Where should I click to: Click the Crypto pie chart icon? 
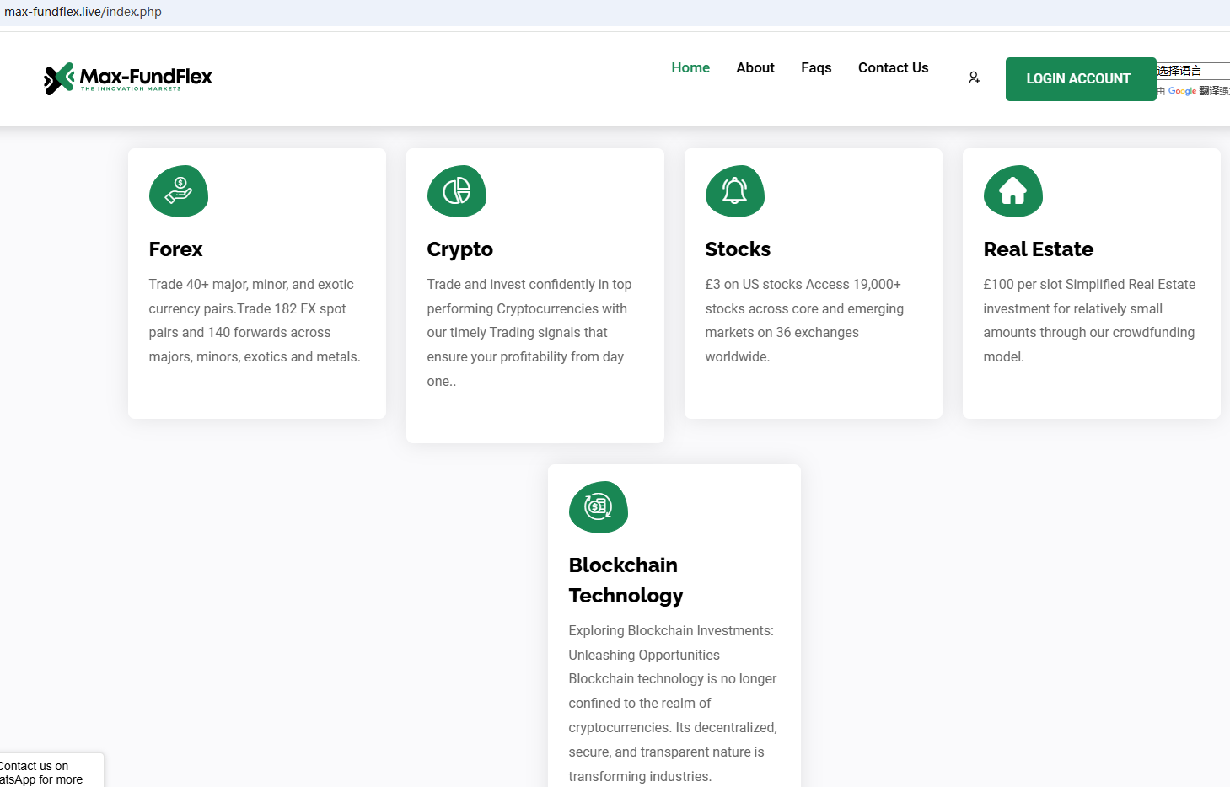(457, 191)
